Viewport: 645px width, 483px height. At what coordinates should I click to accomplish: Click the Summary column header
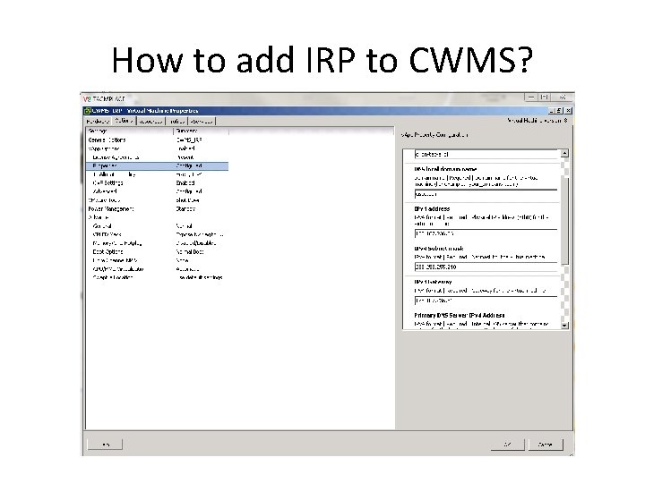202,131
